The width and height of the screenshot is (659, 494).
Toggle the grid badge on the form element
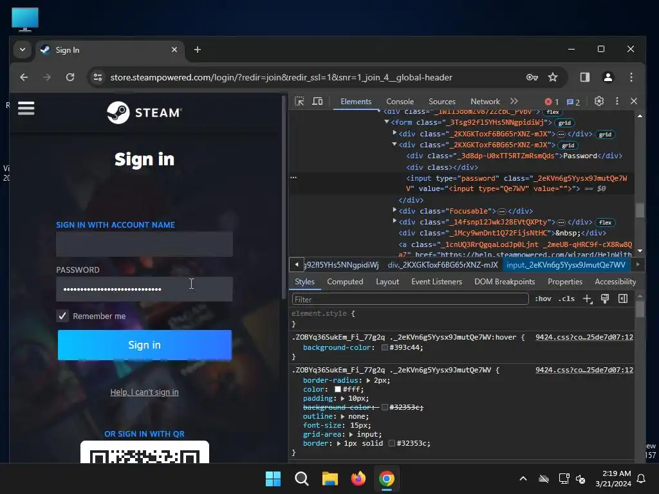pyautogui.click(x=564, y=123)
